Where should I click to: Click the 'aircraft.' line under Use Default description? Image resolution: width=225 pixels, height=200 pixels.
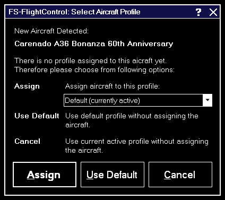point(77,125)
